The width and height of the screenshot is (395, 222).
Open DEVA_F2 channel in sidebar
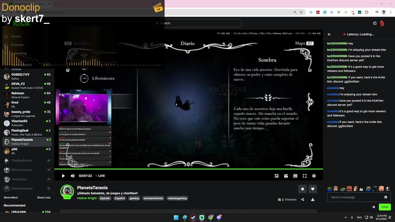click(27, 86)
